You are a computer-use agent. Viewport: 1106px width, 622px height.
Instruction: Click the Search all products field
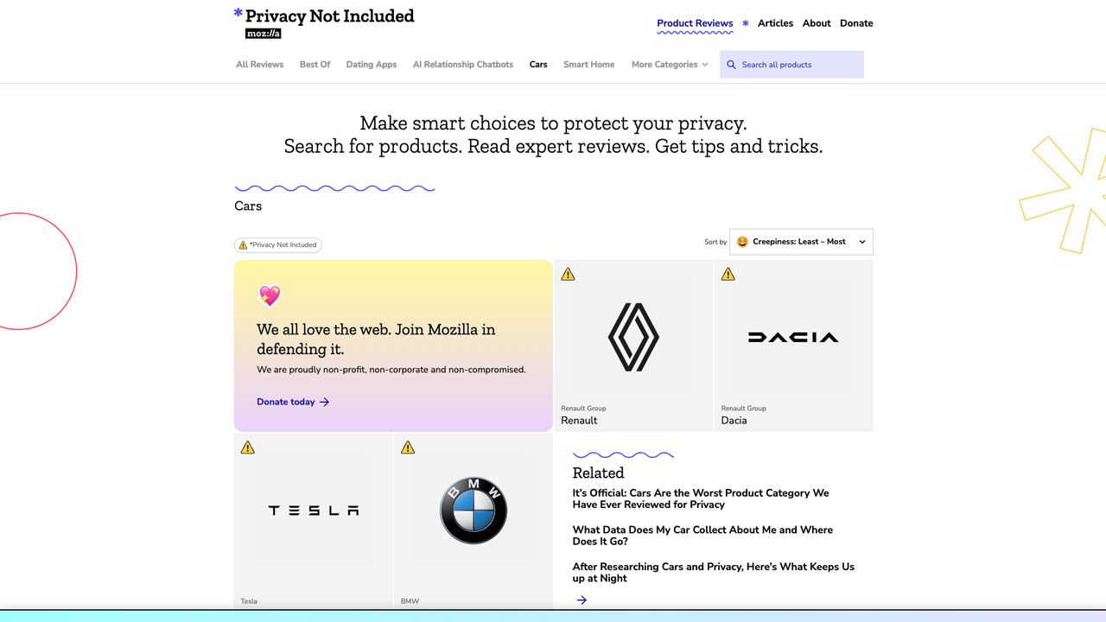(x=791, y=65)
